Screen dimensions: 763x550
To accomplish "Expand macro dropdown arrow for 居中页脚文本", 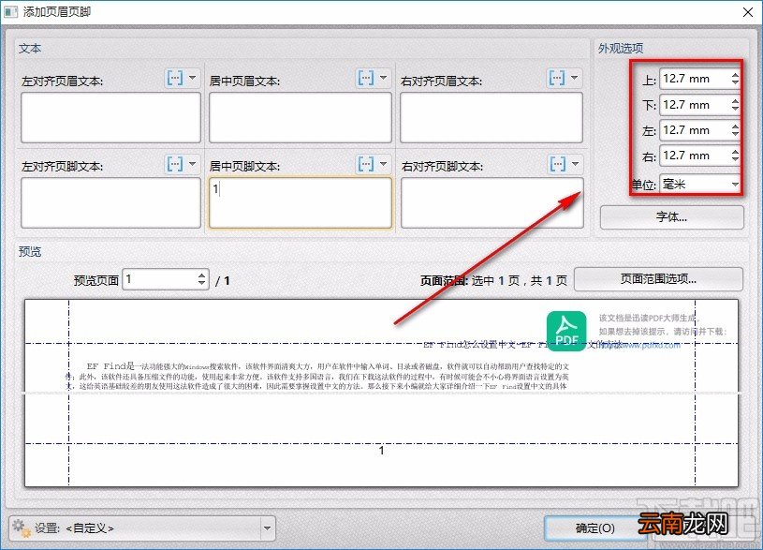I will (x=384, y=164).
